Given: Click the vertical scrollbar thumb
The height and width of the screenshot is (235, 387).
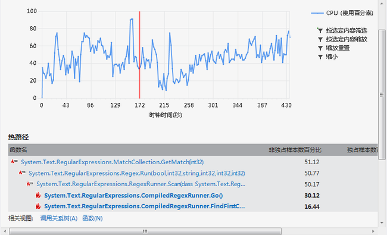Looking at the screenshot, I should (x=382, y=95).
